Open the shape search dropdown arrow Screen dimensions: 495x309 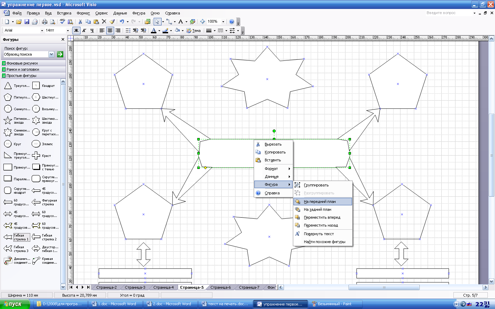pyautogui.click(x=51, y=54)
